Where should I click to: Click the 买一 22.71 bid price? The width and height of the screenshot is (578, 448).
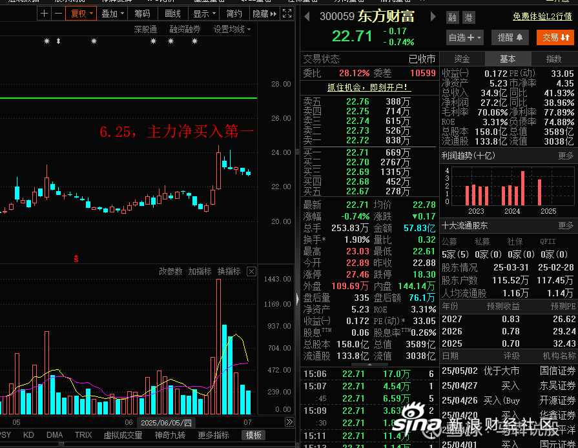357,152
